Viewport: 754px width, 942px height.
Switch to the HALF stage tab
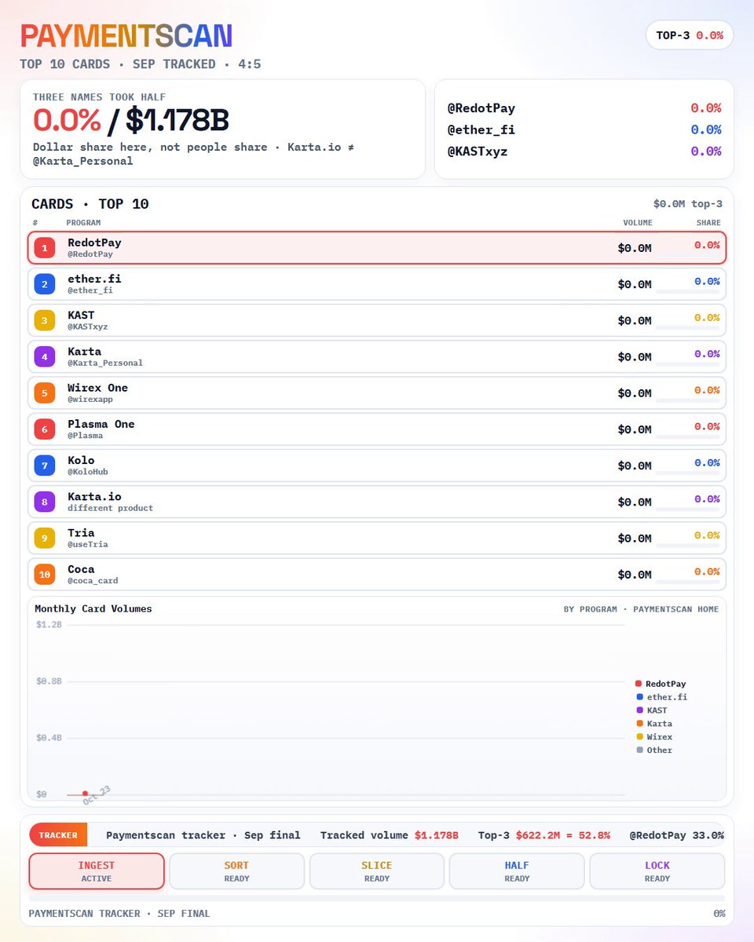(x=517, y=871)
